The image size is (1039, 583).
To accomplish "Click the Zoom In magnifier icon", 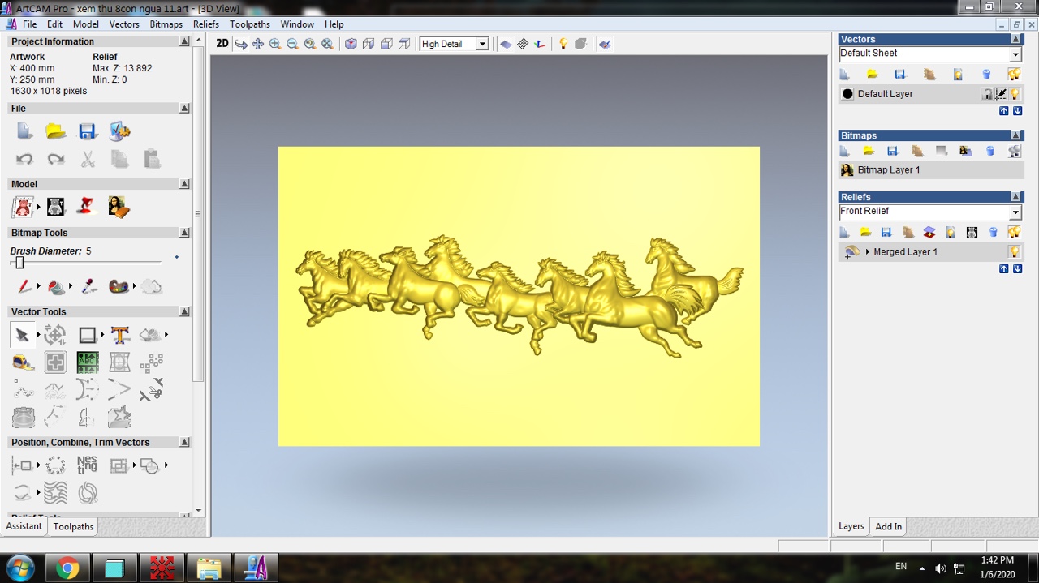I will 275,44.
